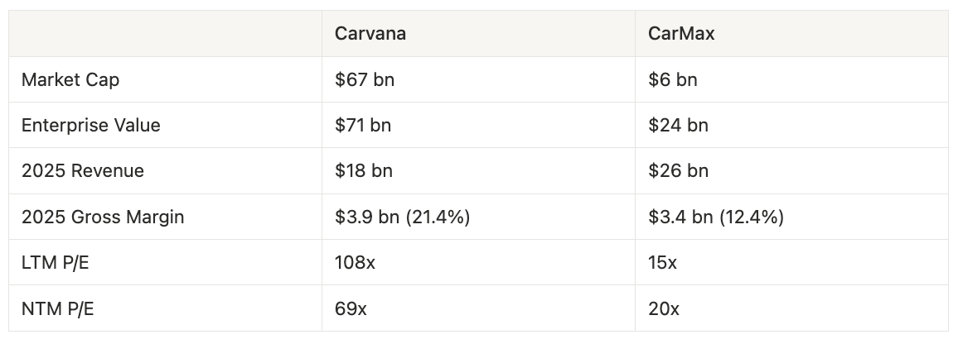958x344 pixels.
Task: Click CarMax's $6 bn market cap cell
Action: point(673,80)
